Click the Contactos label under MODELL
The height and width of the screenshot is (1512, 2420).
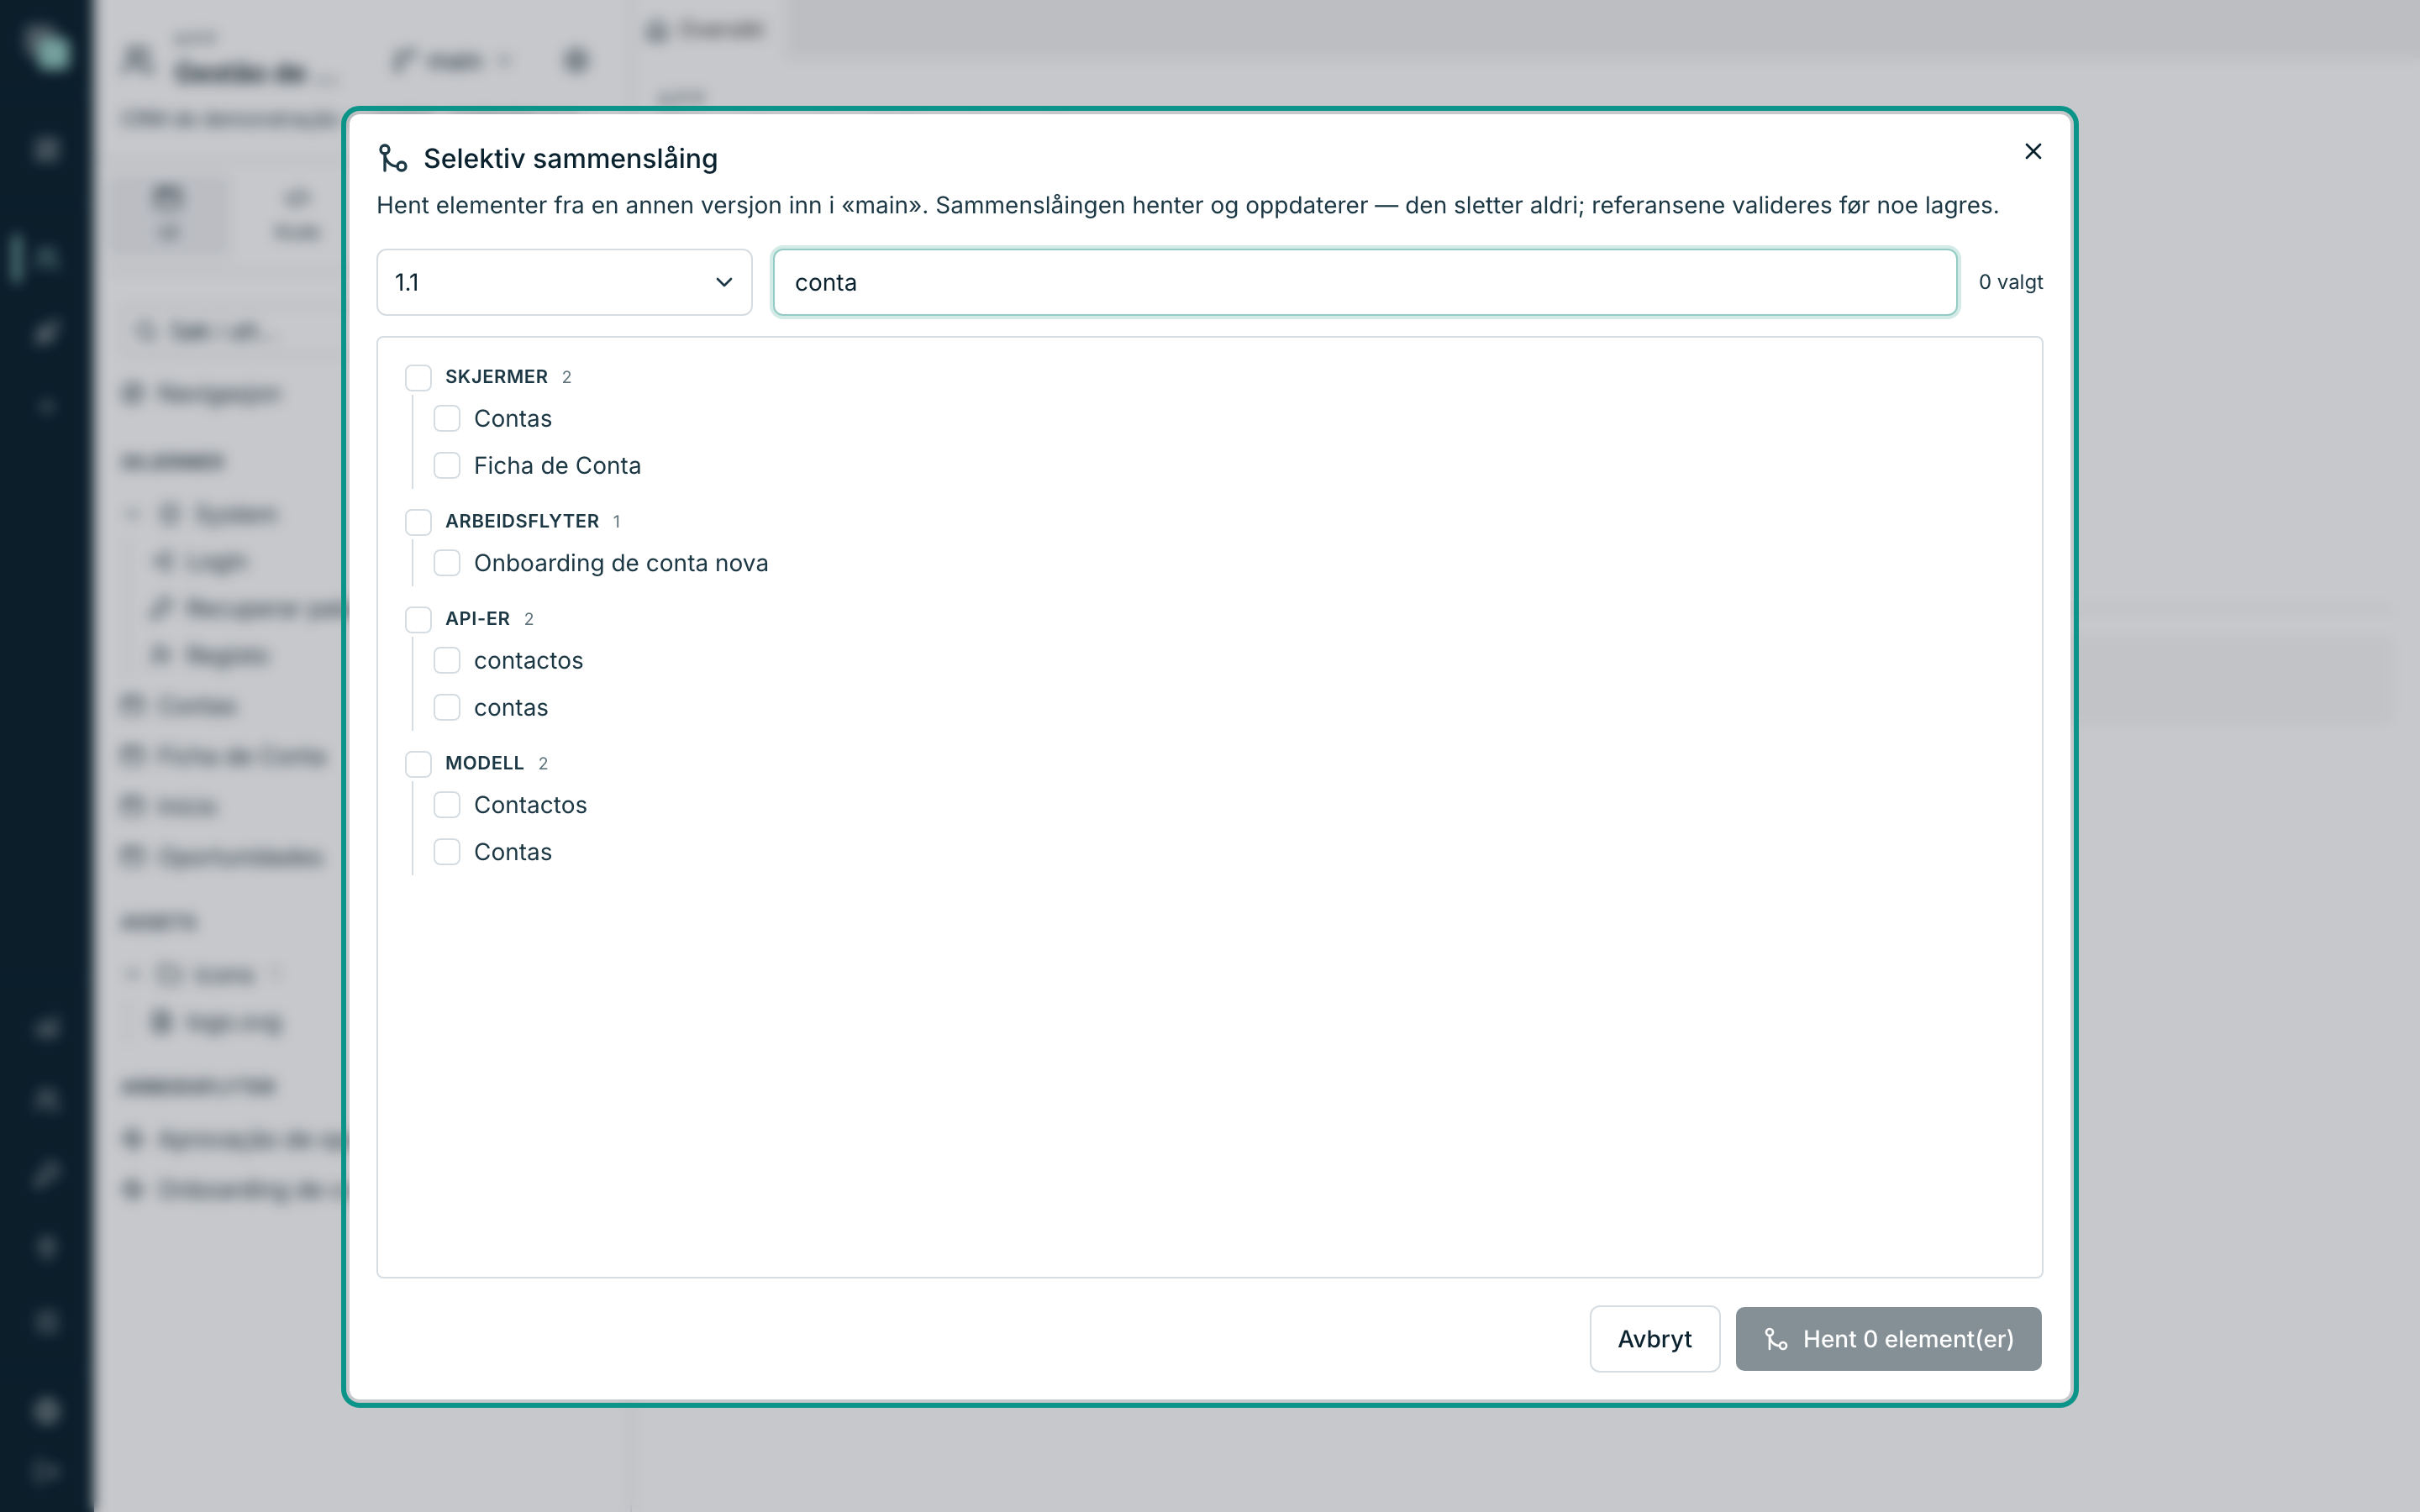[530, 805]
